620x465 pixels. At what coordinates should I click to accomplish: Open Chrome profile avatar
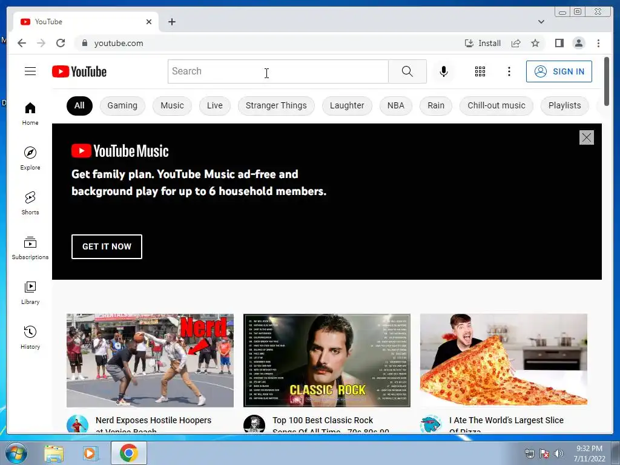(578, 43)
